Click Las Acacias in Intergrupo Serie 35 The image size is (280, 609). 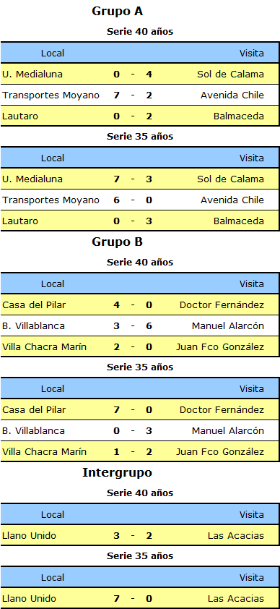coord(236,599)
